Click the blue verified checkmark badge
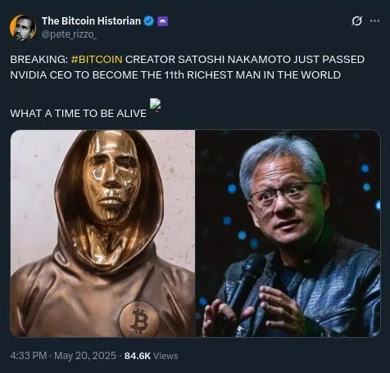The image size is (390, 373). 149,21
